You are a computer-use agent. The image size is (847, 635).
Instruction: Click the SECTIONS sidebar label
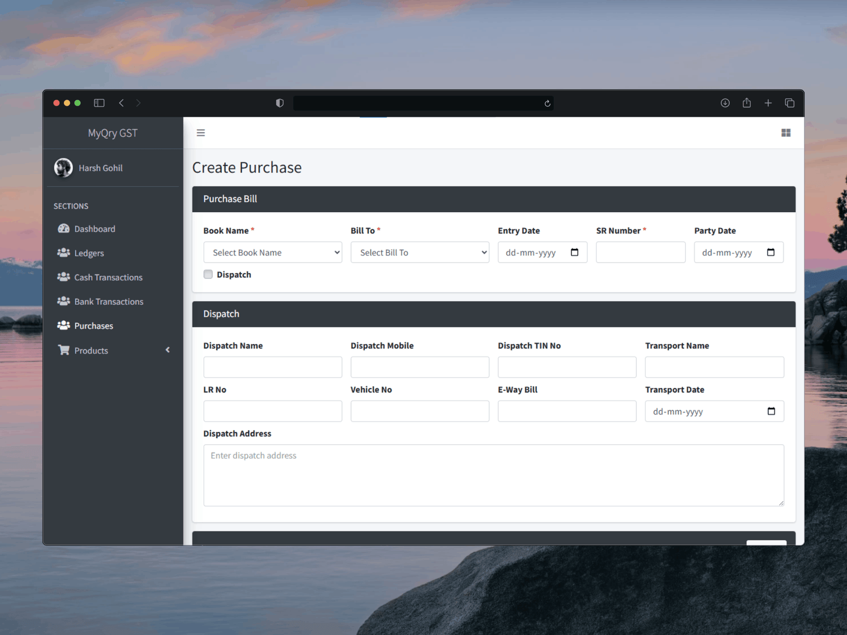tap(71, 206)
